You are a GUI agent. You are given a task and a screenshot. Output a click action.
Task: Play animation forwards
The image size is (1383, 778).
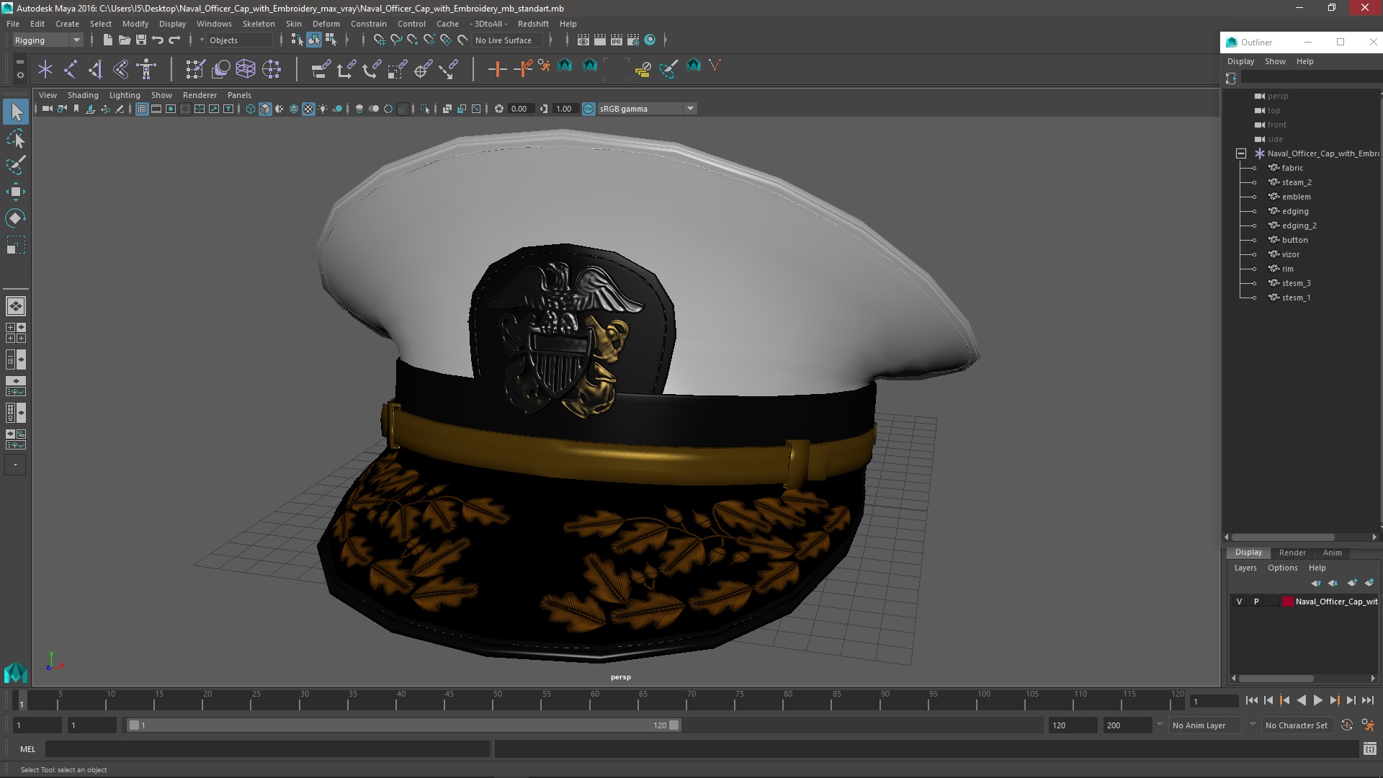[1317, 700]
